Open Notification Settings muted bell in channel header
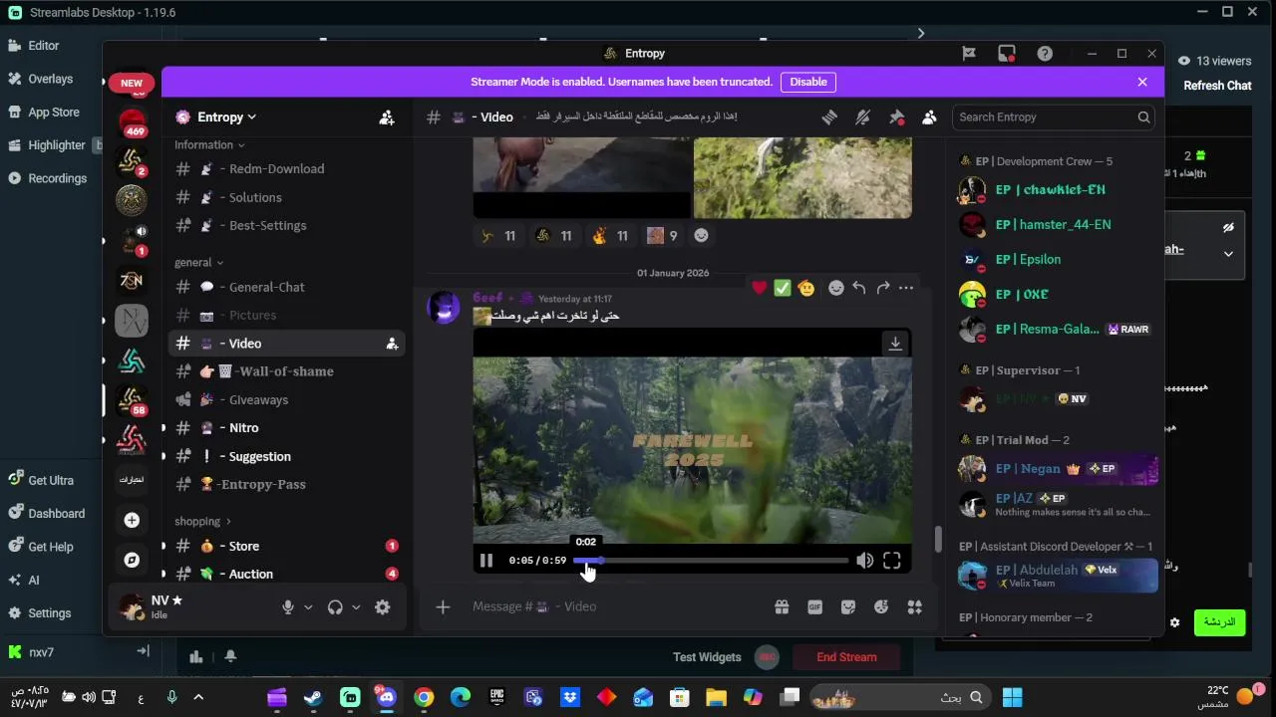1276x717 pixels. pos(863,118)
